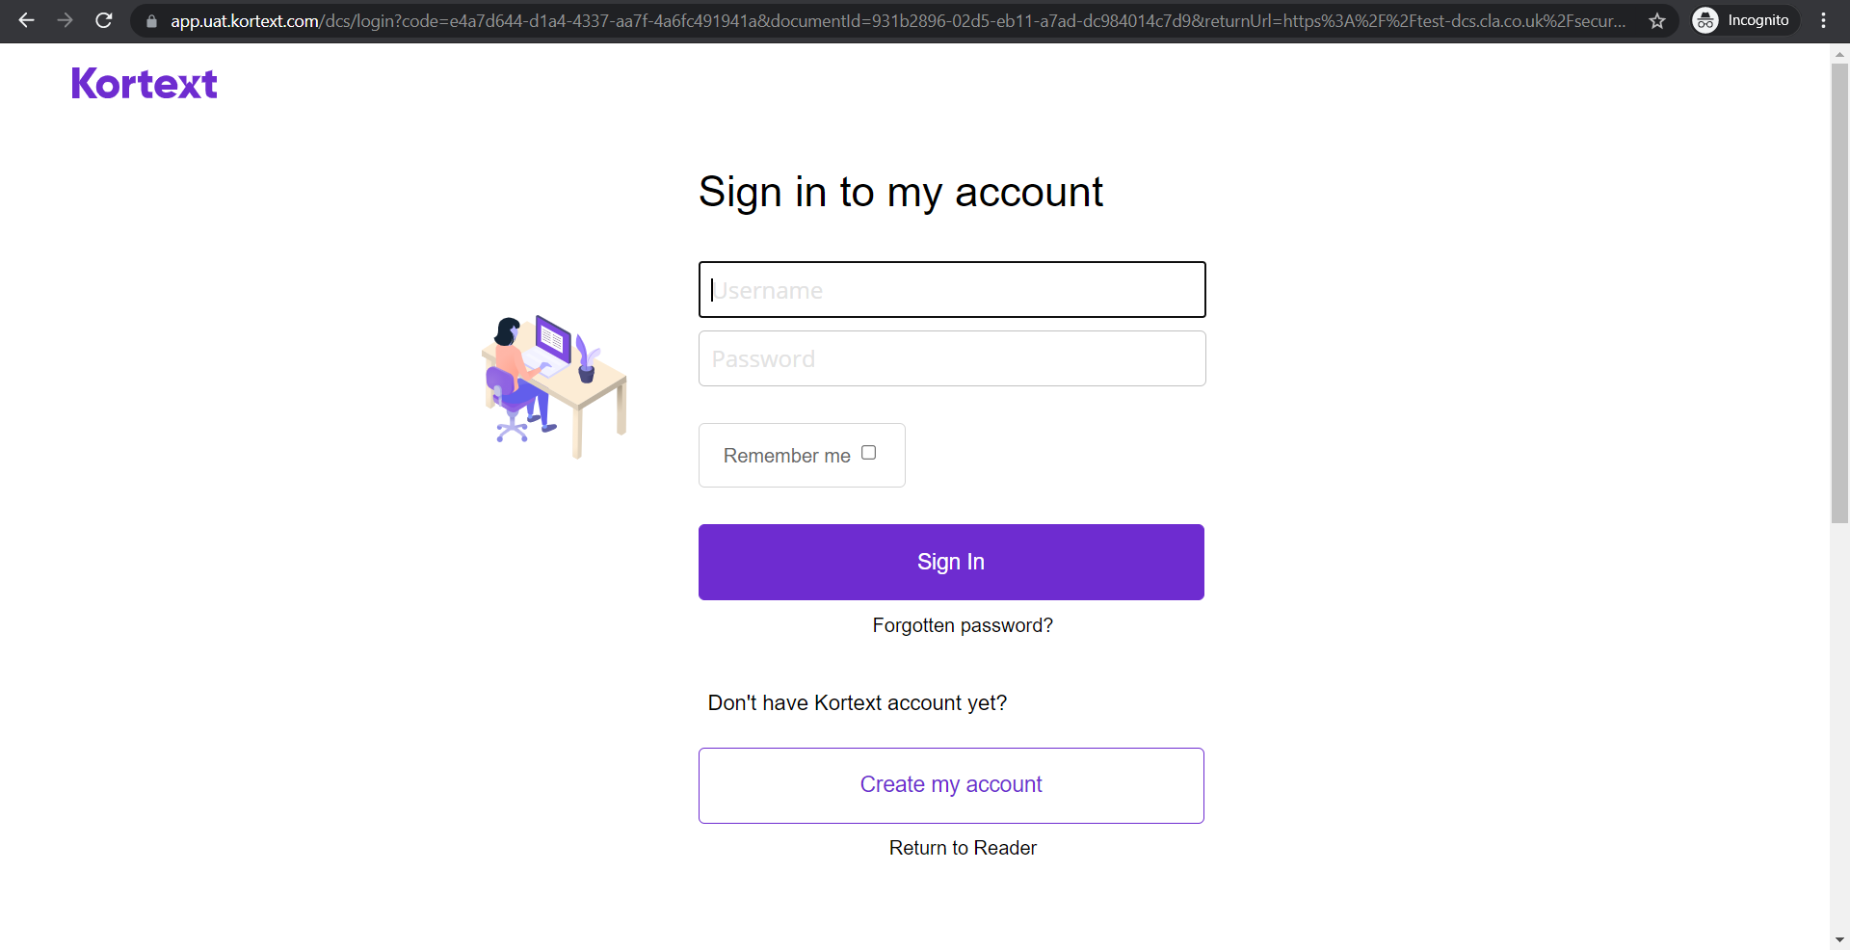The height and width of the screenshot is (950, 1850).
Task: Click the purple Sign In button
Action: (951, 562)
